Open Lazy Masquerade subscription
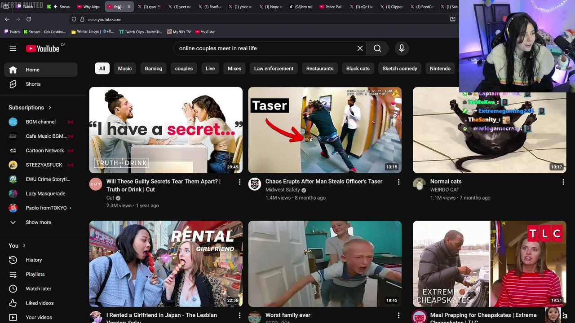Screen dimensions: 575x323 pyautogui.click(x=41, y=194)
